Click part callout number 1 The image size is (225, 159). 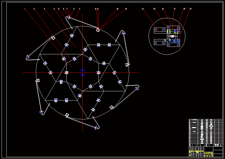point(25,9)
